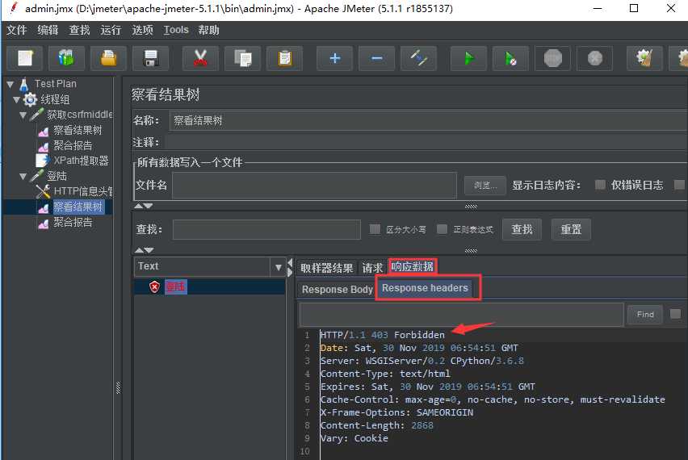The height and width of the screenshot is (460, 688).
Task: Enable 仅错误日志 checkbox
Action: coord(600,185)
